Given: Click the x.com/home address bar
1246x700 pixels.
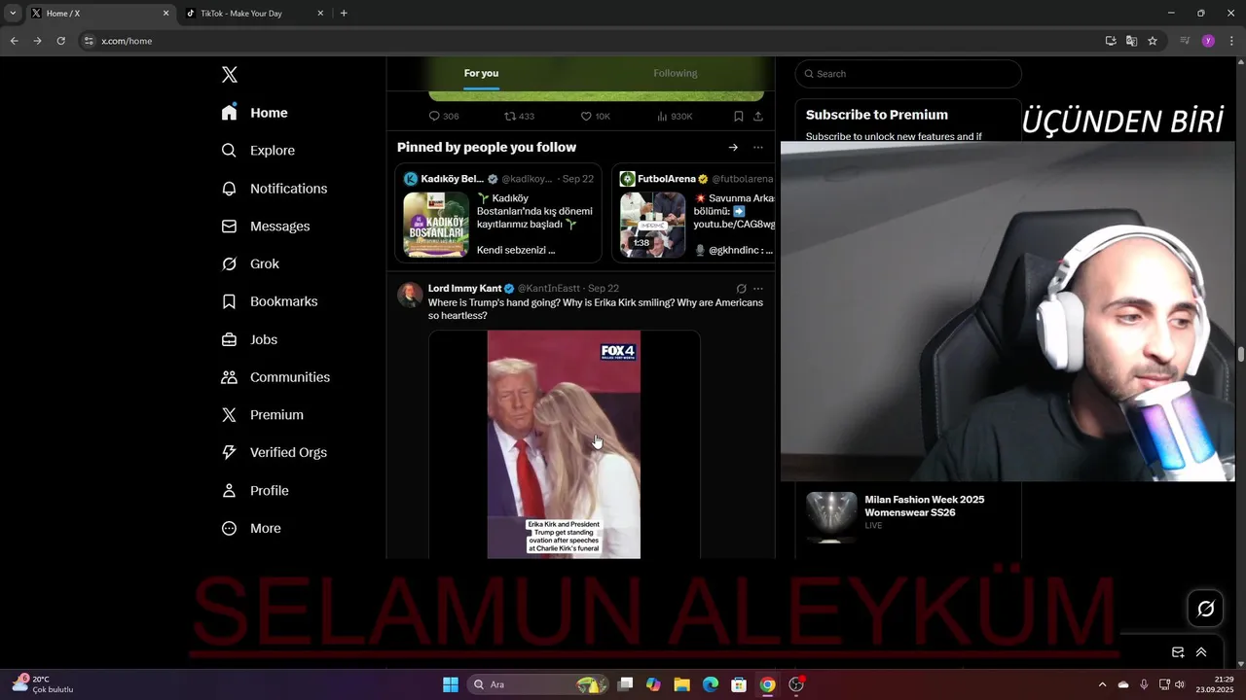Looking at the screenshot, I should pos(594,41).
